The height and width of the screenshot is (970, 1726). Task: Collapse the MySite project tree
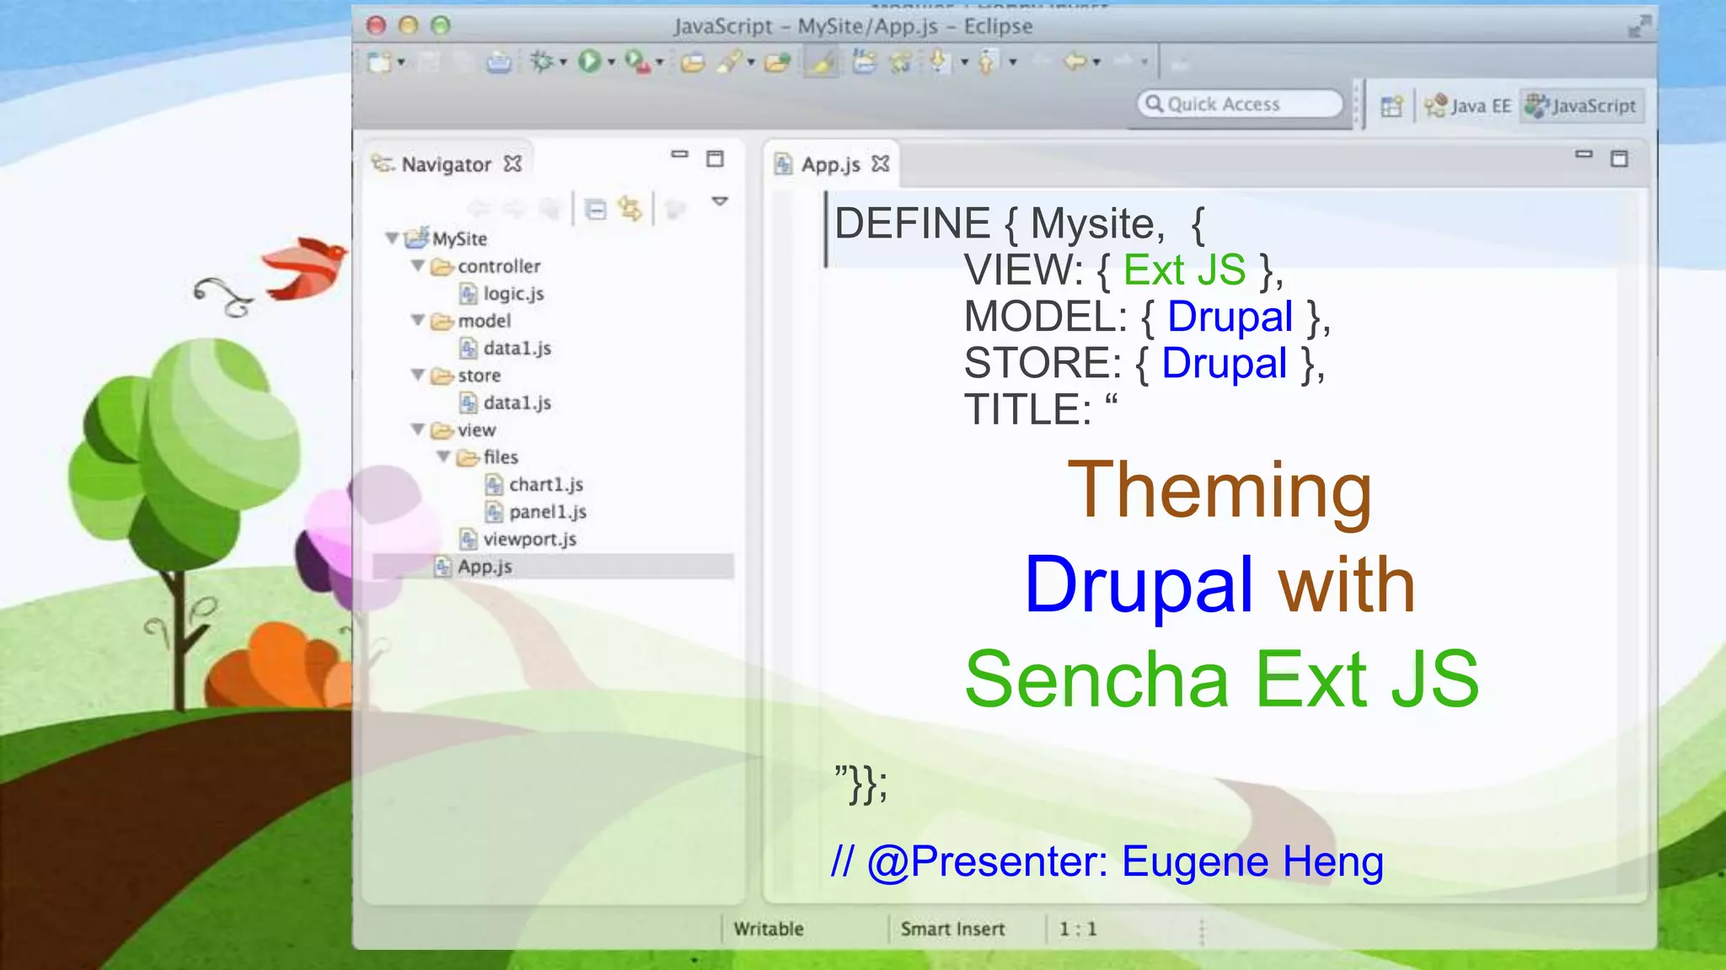[392, 238]
